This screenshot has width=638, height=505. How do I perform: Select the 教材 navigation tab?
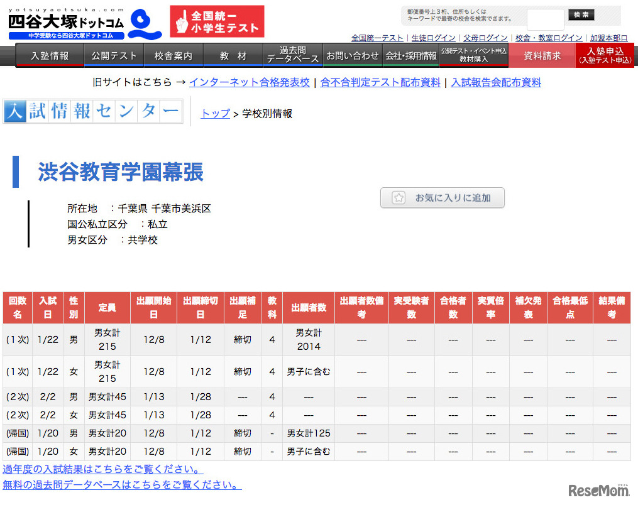click(x=233, y=56)
